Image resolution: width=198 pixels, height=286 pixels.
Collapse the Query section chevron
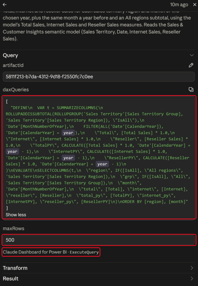[192, 55]
